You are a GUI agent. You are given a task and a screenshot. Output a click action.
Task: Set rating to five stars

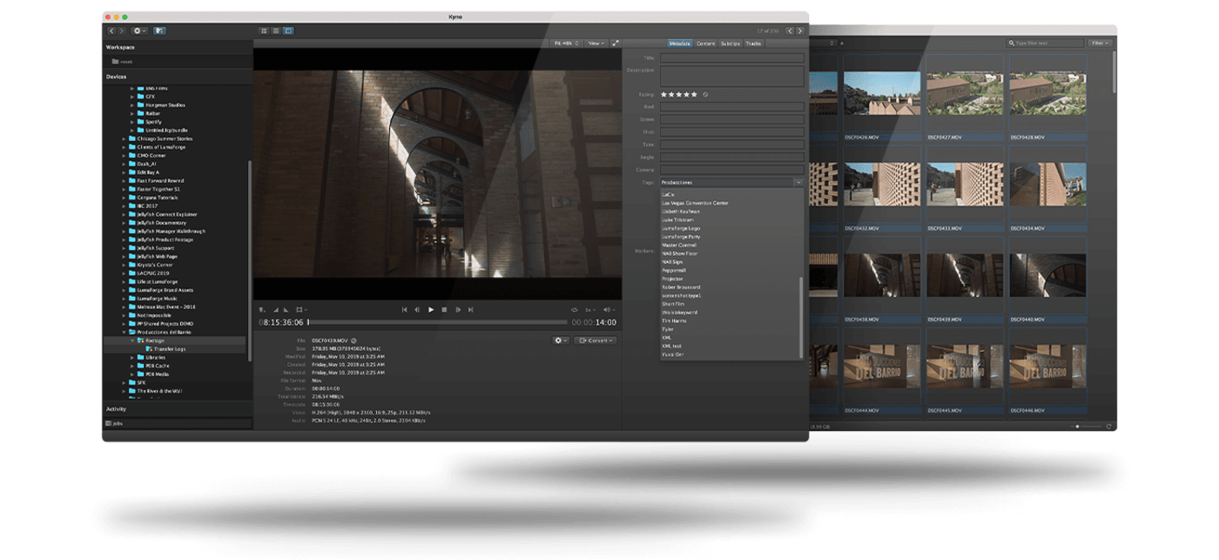click(696, 94)
